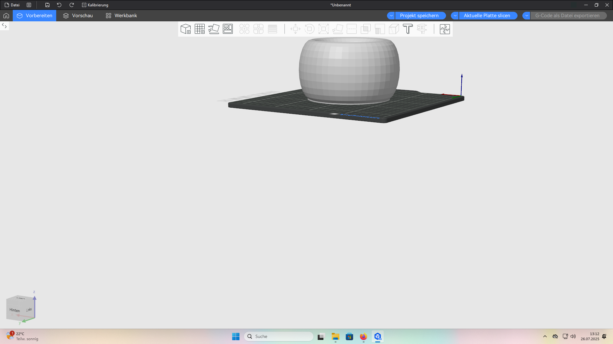Arrange all objects on plate

pyautogui.click(x=228, y=29)
